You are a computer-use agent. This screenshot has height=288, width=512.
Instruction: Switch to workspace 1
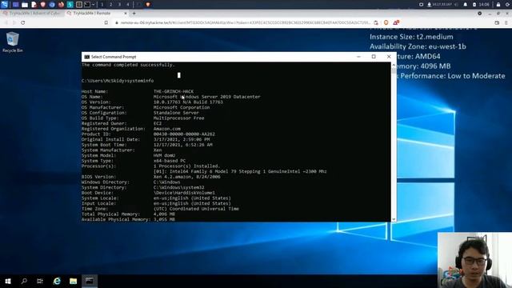(x=102, y=5)
